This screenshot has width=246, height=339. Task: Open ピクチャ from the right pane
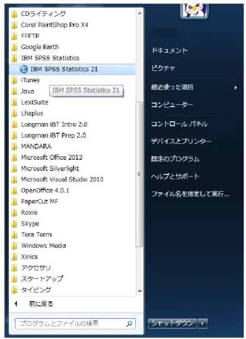pyautogui.click(x=163, y=68)
